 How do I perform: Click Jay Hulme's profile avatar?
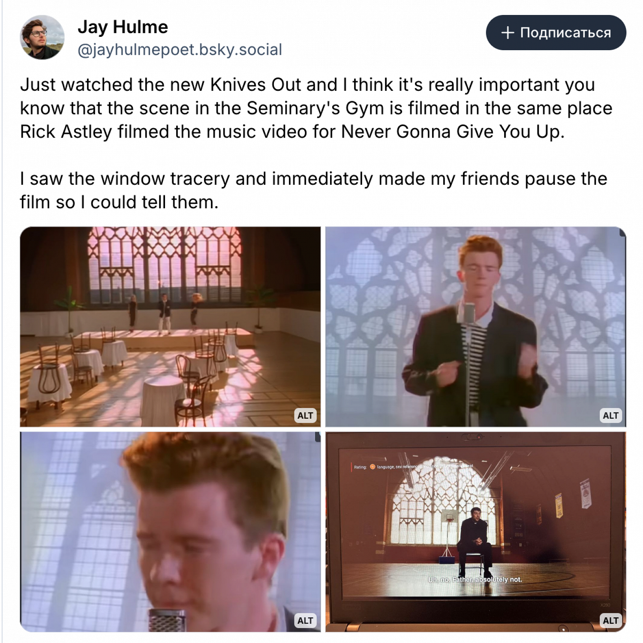tap(42, 37)
